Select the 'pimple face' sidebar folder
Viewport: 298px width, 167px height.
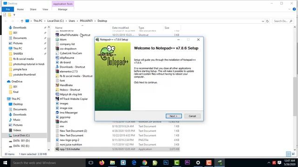coord(20,69)
